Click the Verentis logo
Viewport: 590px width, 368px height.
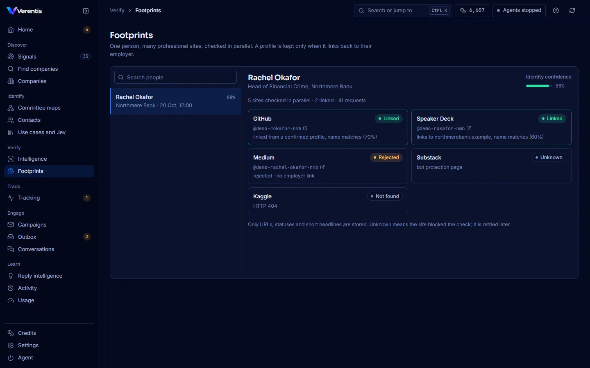(x=25, y=11)
